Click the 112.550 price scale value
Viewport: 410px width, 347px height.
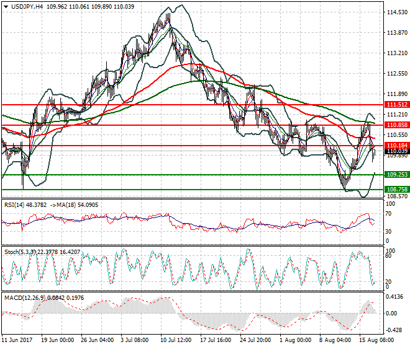(x=397, y=74)
